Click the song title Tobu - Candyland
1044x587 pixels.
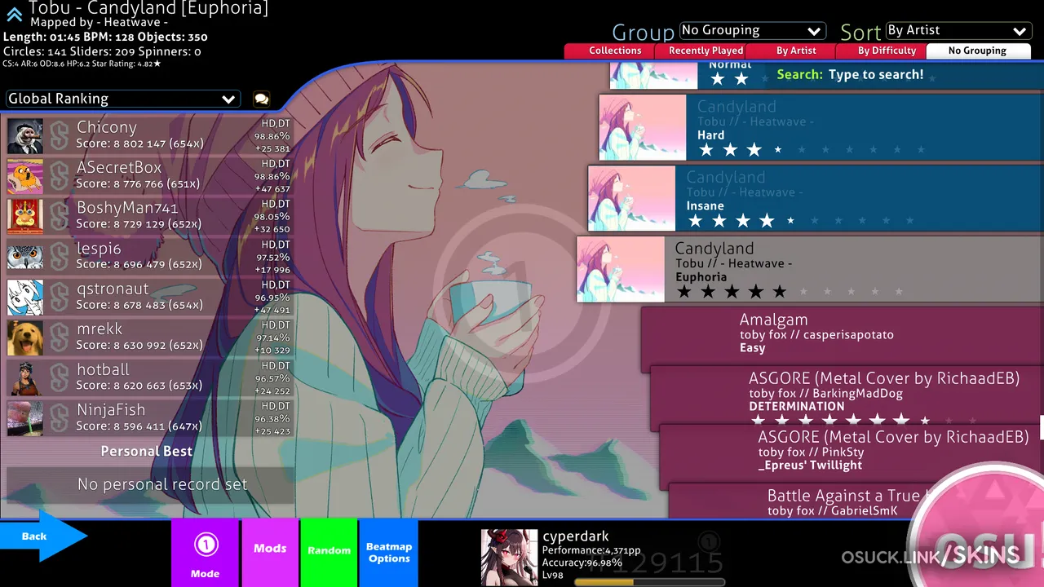point(148,9)
